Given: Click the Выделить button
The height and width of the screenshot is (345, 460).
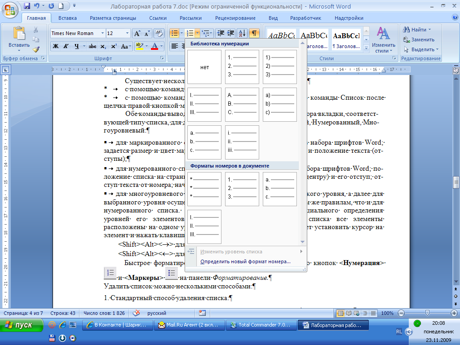Looking at the screenshot, I should [421, 49].
